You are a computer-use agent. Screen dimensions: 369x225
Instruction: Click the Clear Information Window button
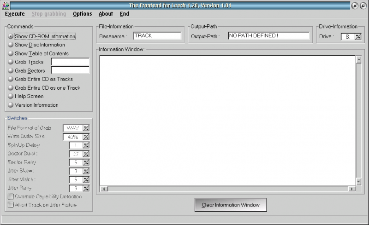point(231,205)
